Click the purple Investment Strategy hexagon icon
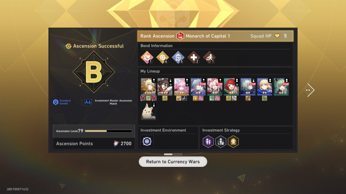Screen dimensions: 346x194 click(208, 141)
